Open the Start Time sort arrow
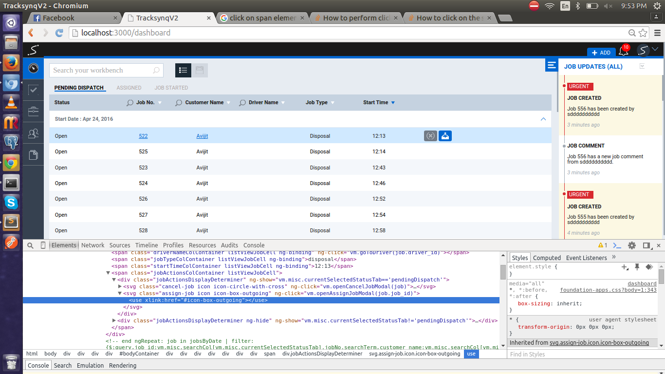Screen dimensions: 665x374 coord(393,103)
